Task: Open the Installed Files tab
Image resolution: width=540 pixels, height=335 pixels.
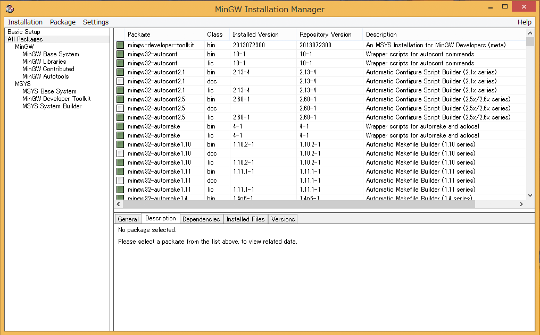Action: tap(245, 219)
